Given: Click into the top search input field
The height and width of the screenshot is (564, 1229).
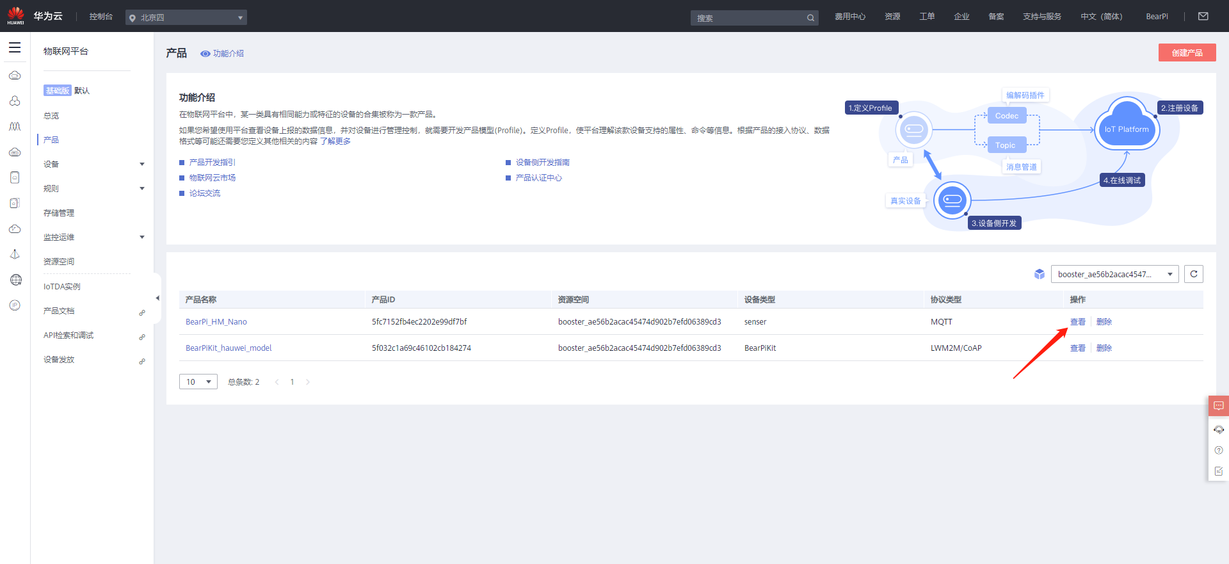Looking at the screenshot, I should [x=748, y=18].
